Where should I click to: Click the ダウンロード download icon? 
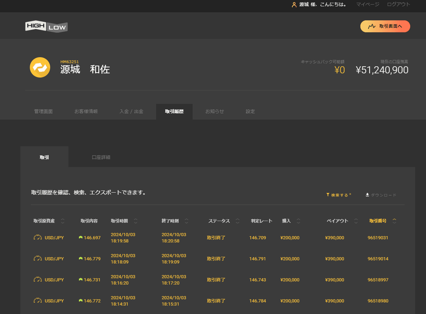pyautogui.click(x=367, y=195)
